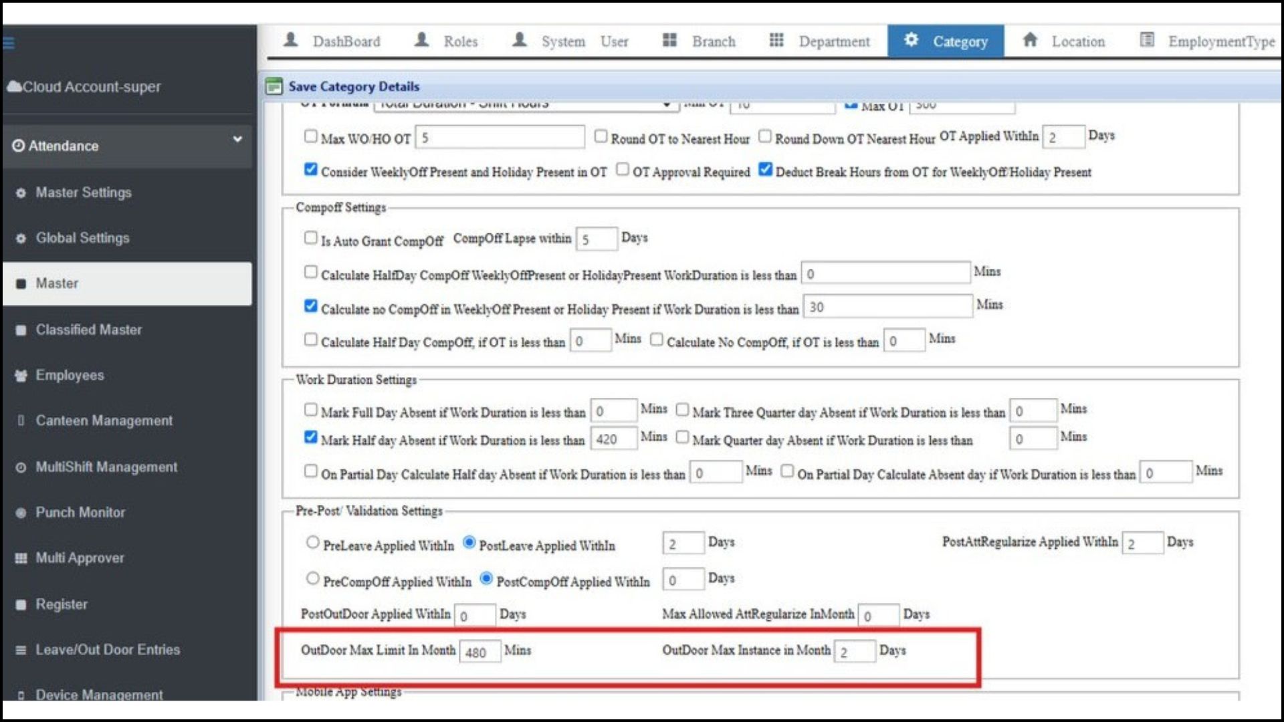Uncheck Consider WeeklyOff Present and Holiday Present in OT
The image size is (1284, 722).
click(310, 169)
